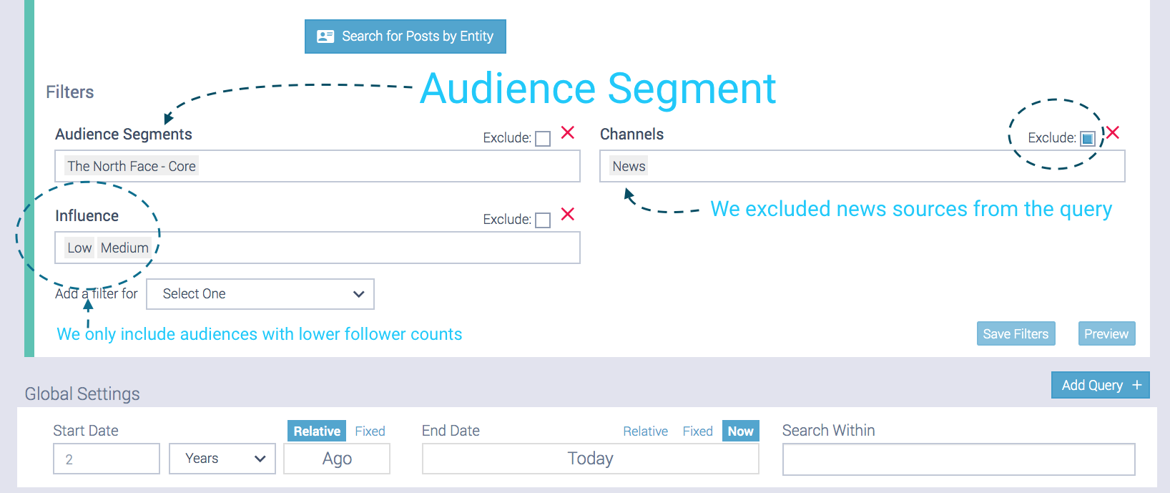Click the Save Filters button

[1016, 333]
